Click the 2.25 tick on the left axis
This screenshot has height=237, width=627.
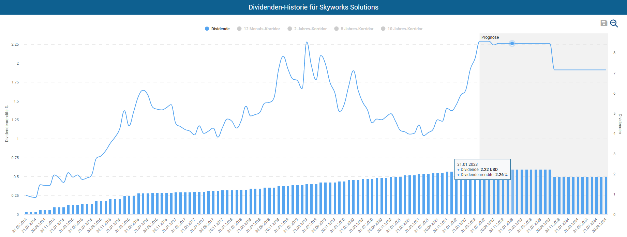[15, 45]
